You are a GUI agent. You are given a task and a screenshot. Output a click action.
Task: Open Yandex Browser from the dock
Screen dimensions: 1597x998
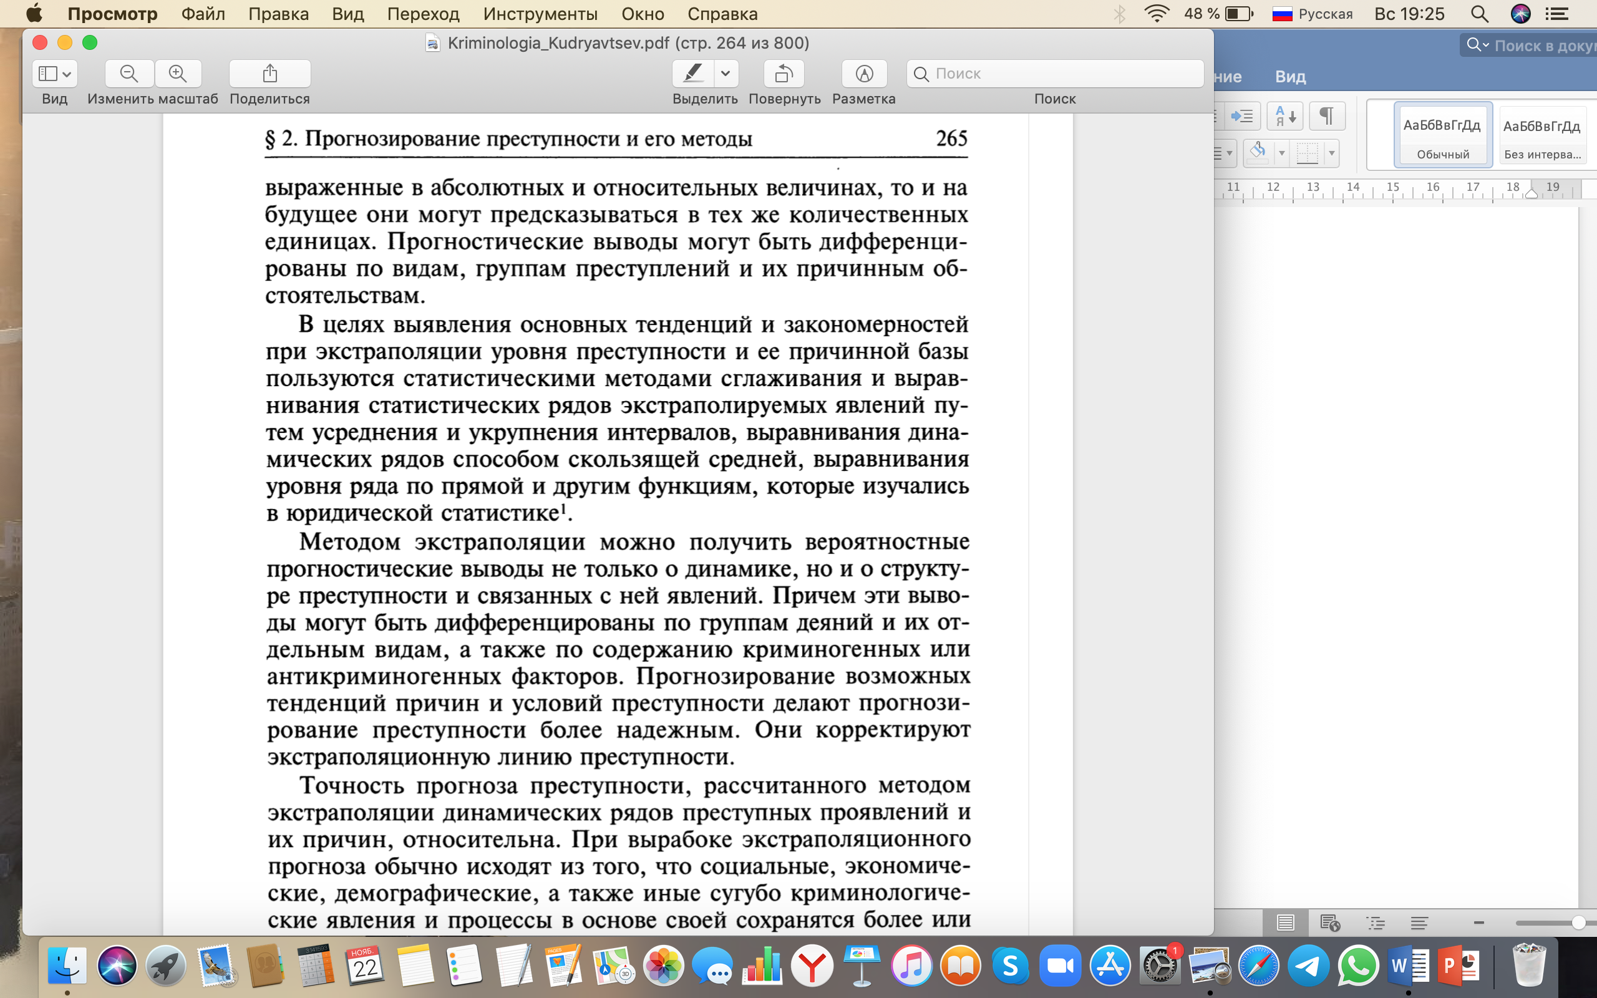pyautogui.click(x=812, y=966)
